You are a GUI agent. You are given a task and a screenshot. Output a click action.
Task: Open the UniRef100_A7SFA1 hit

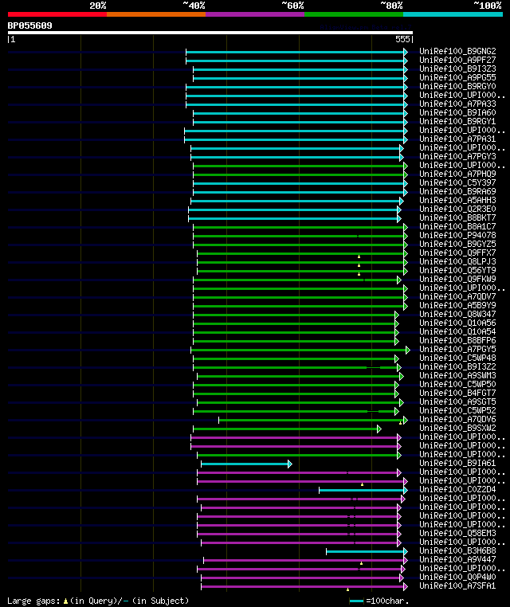[457, 585]
